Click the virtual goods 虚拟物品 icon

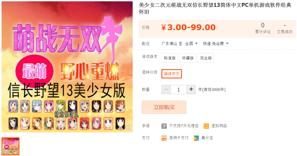[206, 126]
